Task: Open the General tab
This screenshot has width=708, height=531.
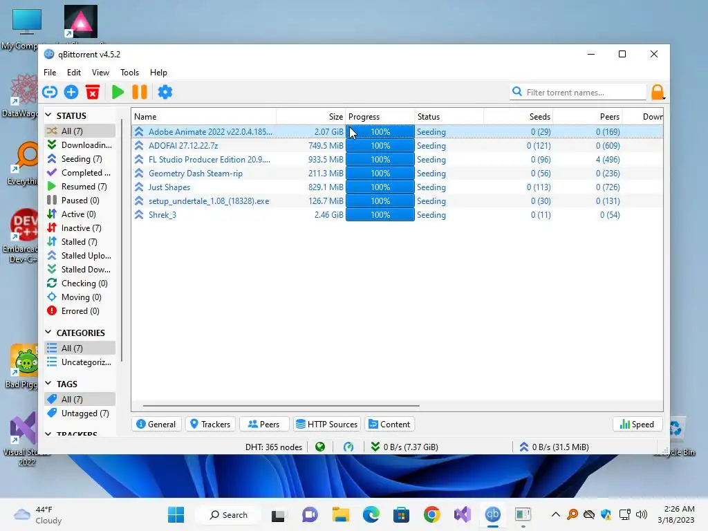Action: click(x=156, y=424)
